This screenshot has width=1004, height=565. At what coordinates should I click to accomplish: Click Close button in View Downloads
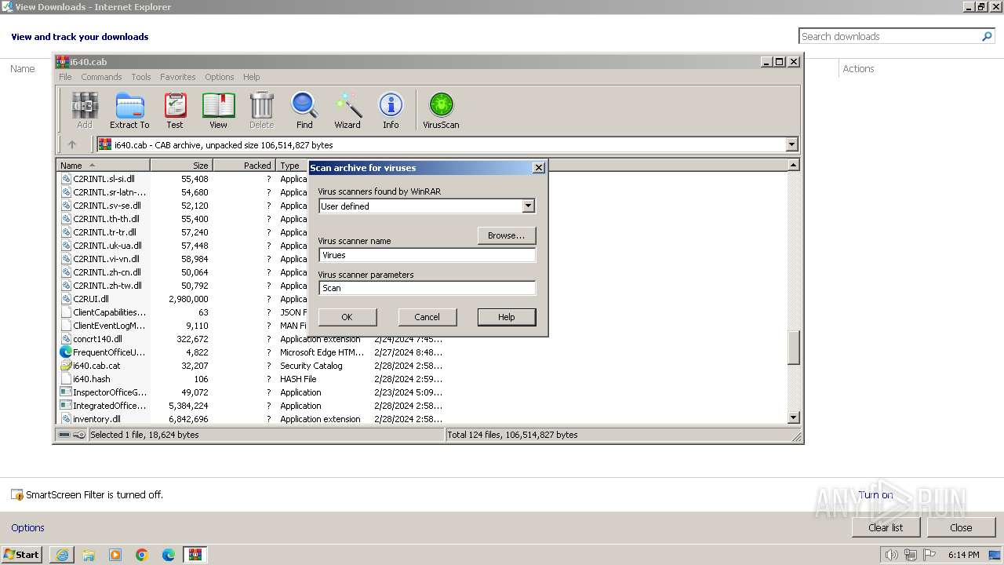(x=961, y=527)
